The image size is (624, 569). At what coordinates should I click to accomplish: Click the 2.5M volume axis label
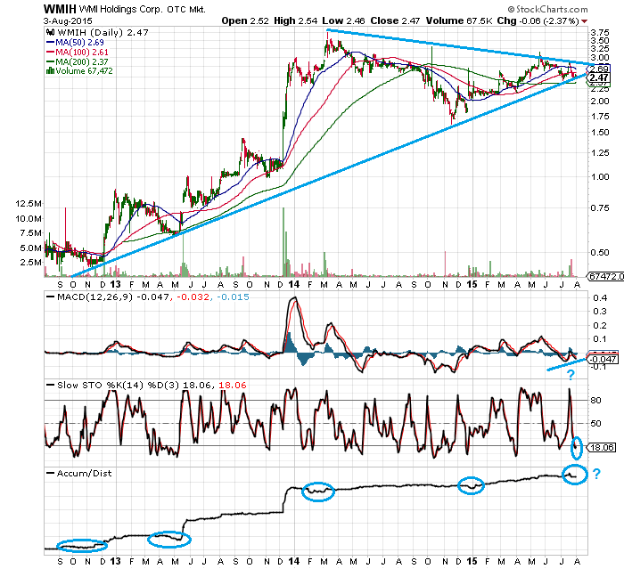(x=30, y=263)
